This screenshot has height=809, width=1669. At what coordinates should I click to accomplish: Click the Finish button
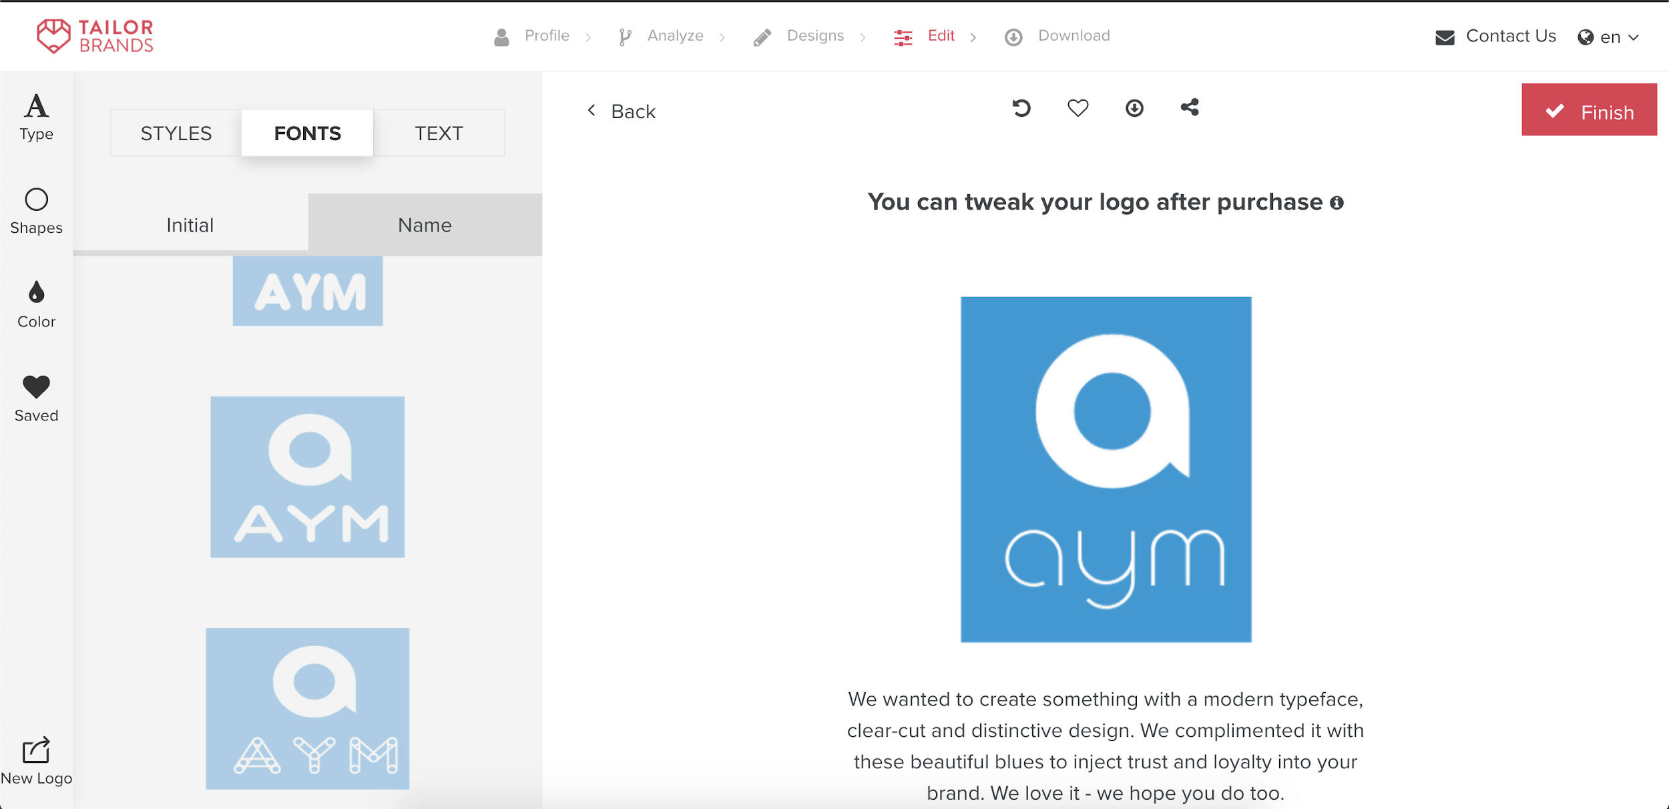[1589, 109]
